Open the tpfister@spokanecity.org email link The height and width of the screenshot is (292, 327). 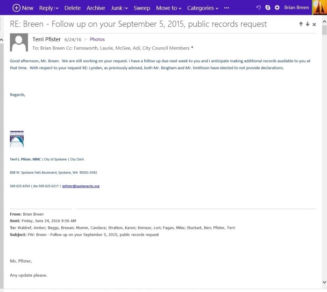[81, 186]
